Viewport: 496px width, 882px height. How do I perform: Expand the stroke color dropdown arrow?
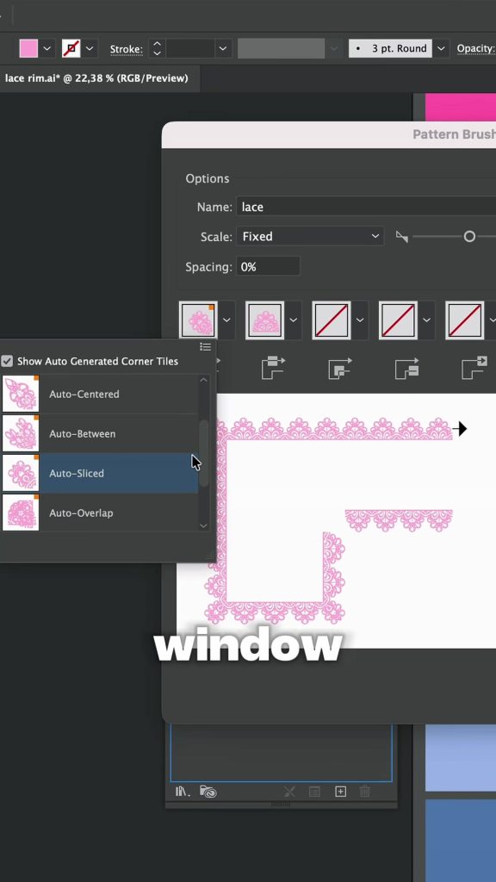coord(90,48)
